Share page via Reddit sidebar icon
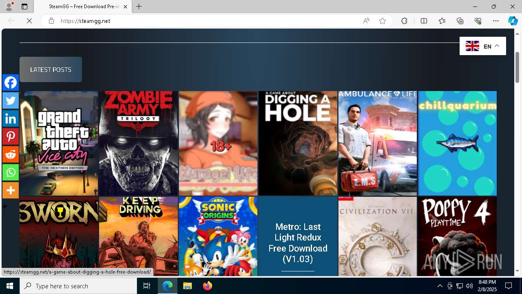 pos(11,154)
